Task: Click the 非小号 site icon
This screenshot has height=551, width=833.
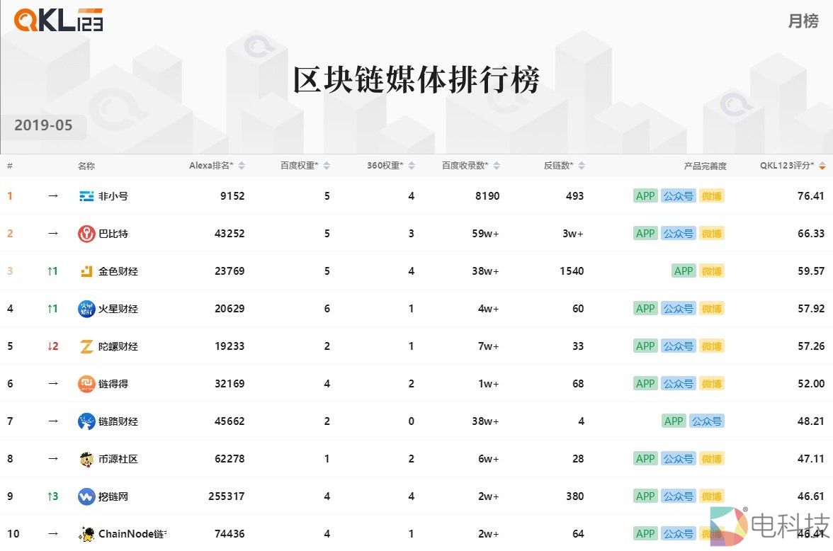Action: (x=86, y=196)
